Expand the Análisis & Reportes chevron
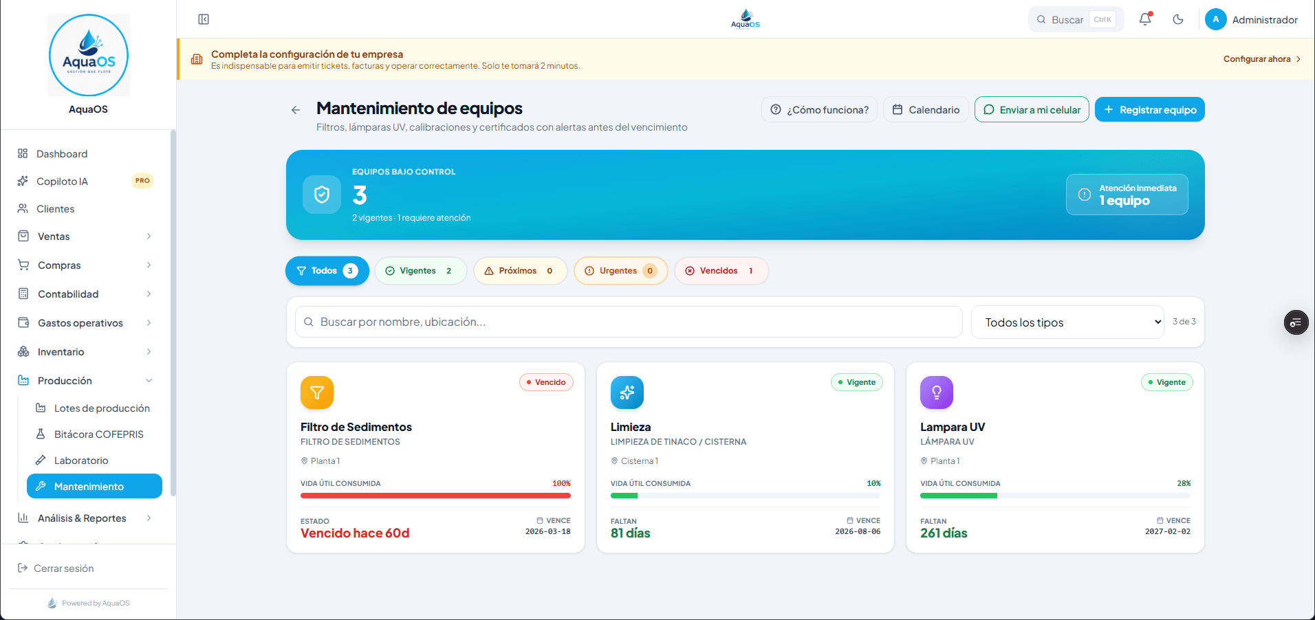Screen dimensions: 1315x620 [149, 518]
